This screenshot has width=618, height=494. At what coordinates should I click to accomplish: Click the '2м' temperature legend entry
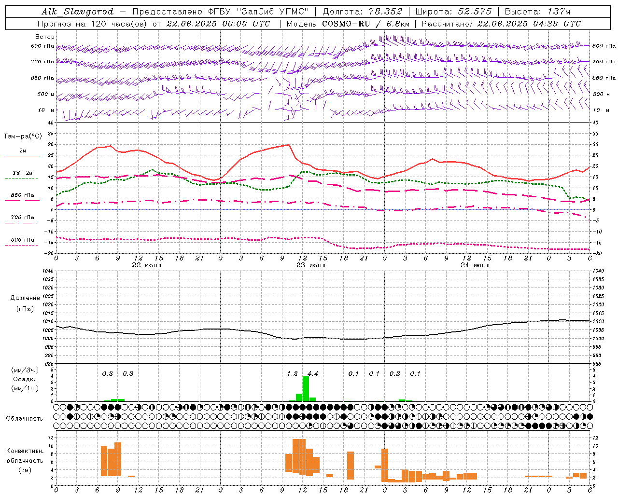[x=23, y=151]
